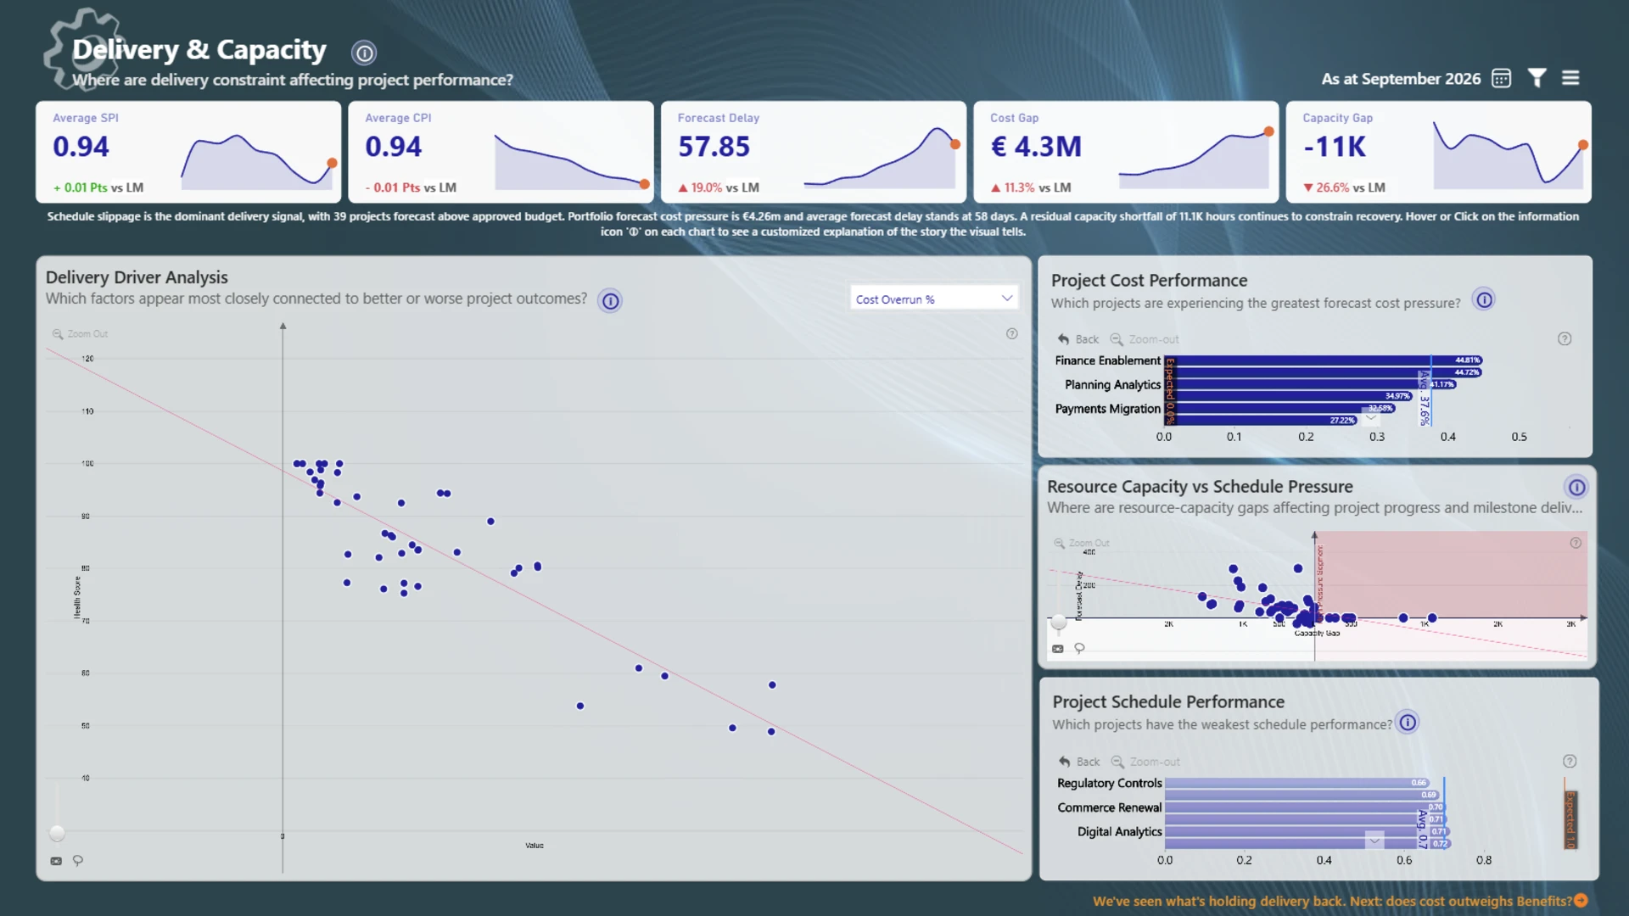Go Back in Project Cost Performance chart
Screen dimensions: 1629x916
pyautogui.click(x=1078, y=339)
